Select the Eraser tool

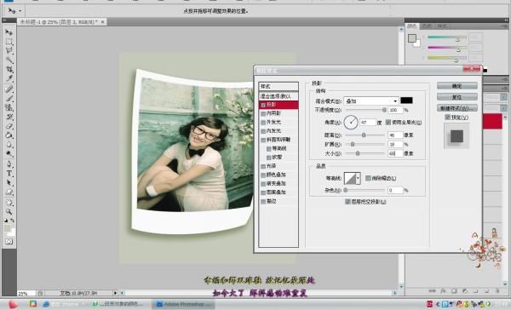tap(9, 126)
